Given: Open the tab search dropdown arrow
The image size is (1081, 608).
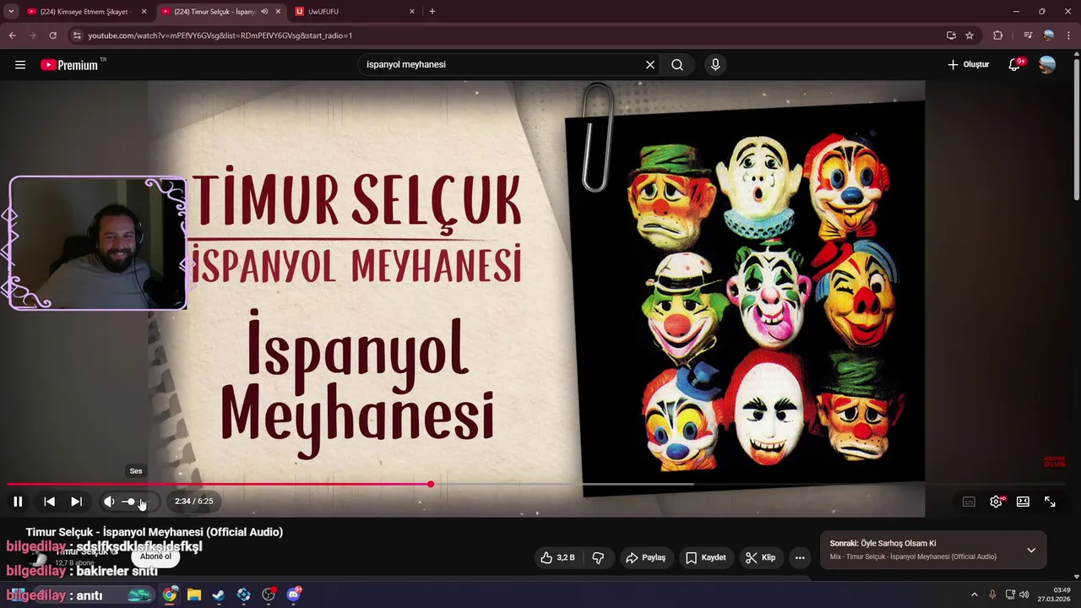Looking at the screenshot, I should click(x=11, y=12).
